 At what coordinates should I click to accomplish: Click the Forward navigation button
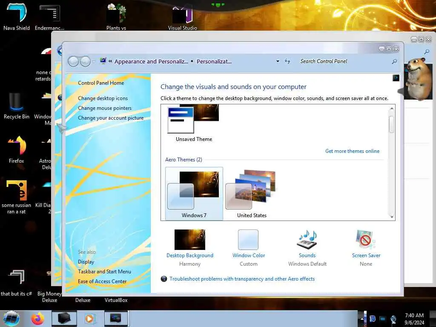pyautogui.click(x=85, y=61)
